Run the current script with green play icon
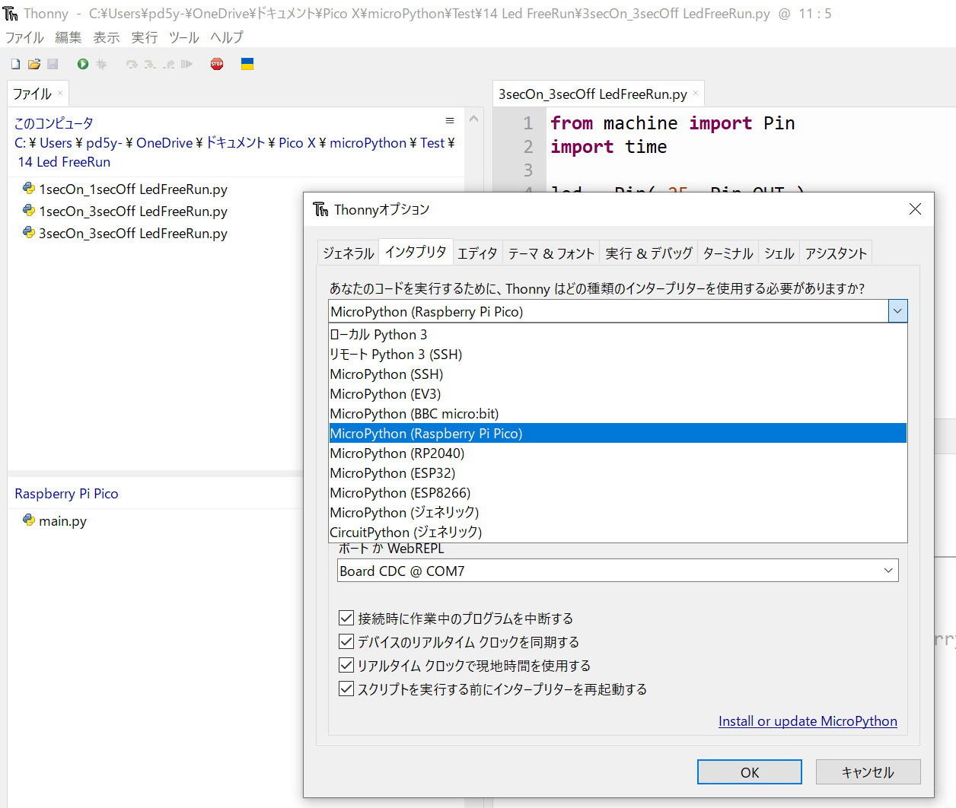This screenshot has height=808, width=956. (83, 65)
